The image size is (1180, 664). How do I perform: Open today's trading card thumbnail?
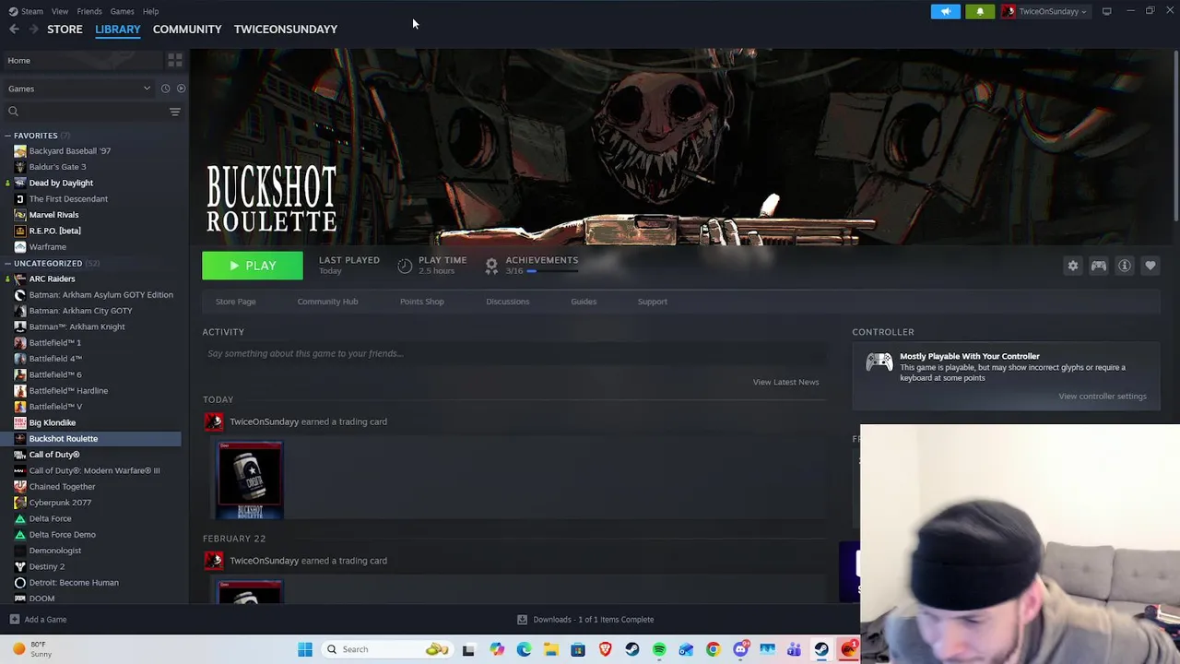[x=250, y=480]
